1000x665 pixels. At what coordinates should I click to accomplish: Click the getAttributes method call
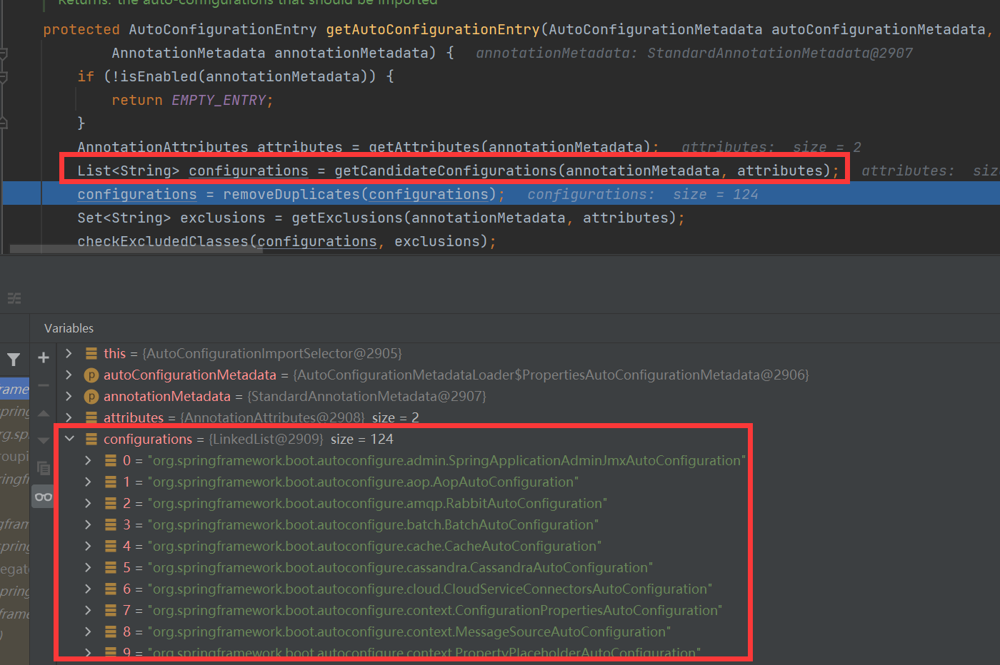[424, 147]
